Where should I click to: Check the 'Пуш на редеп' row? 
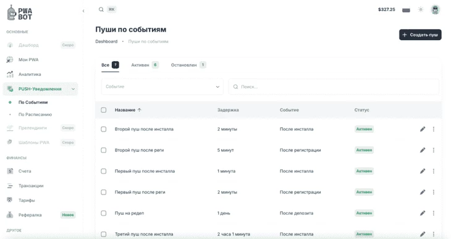[x=104, y=213]
